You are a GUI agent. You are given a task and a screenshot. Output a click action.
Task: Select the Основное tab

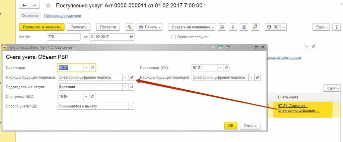pos(30,16)
